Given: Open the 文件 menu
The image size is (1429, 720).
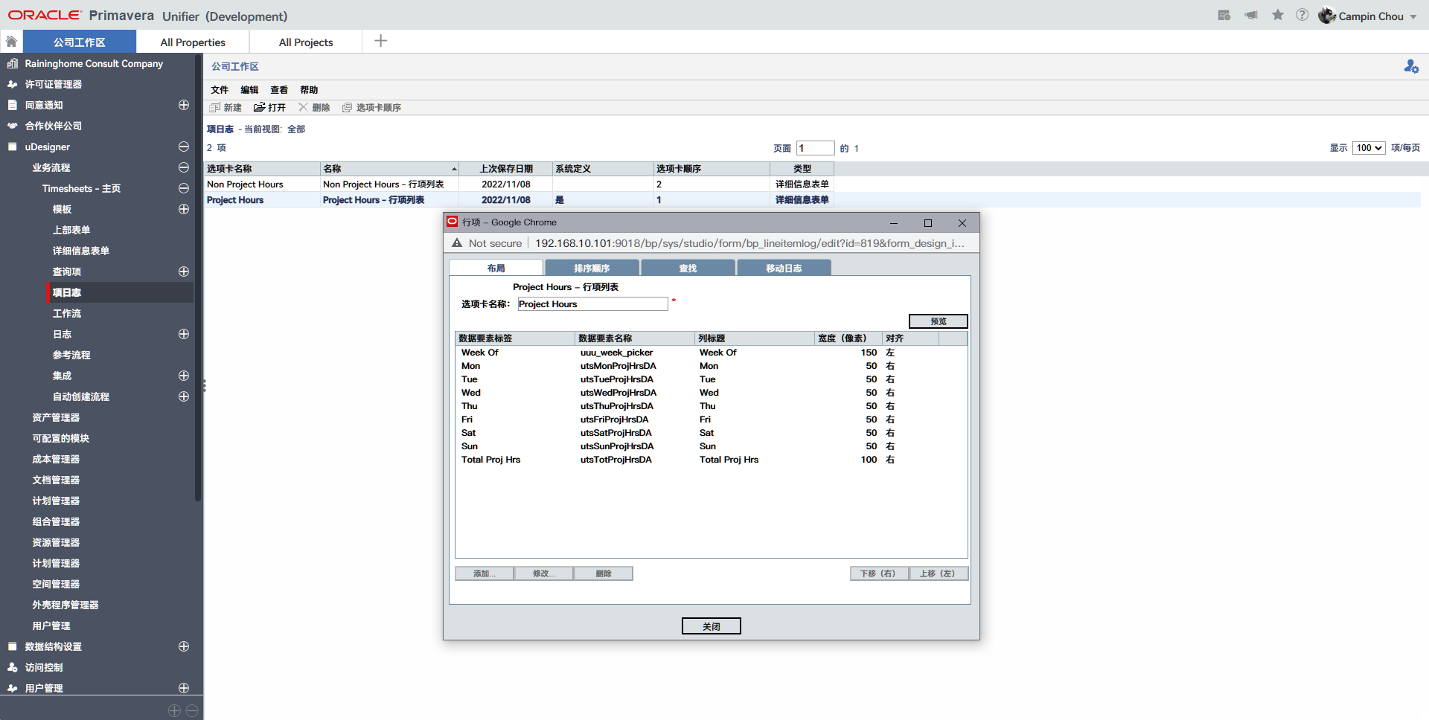Looking at the screenshot, I should tap(220, 90).
